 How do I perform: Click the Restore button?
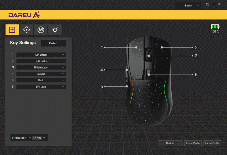pyautogui.click(x=170, y=143)
